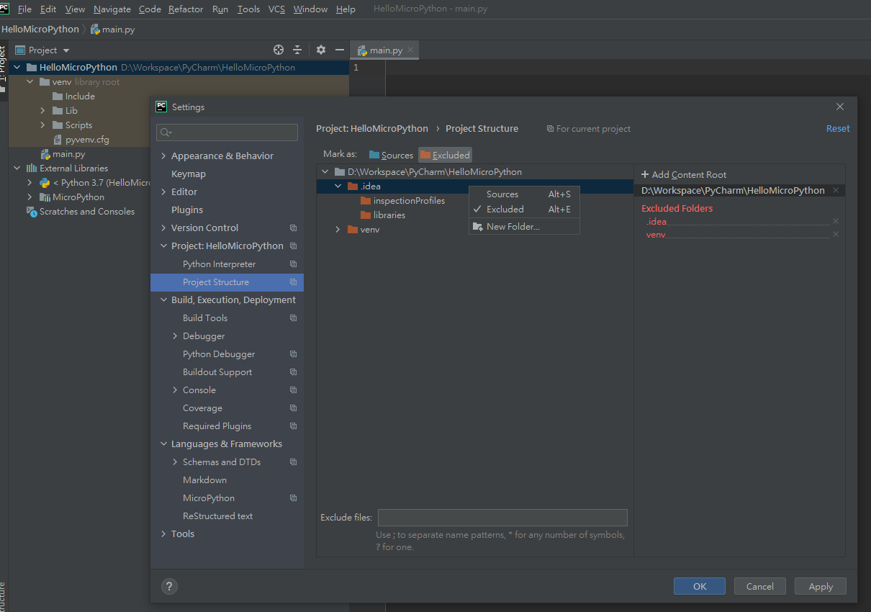This screenshot has width=871, height=612.
Task: Collapse Languages & Frameworks section
Action: (164, 444)
